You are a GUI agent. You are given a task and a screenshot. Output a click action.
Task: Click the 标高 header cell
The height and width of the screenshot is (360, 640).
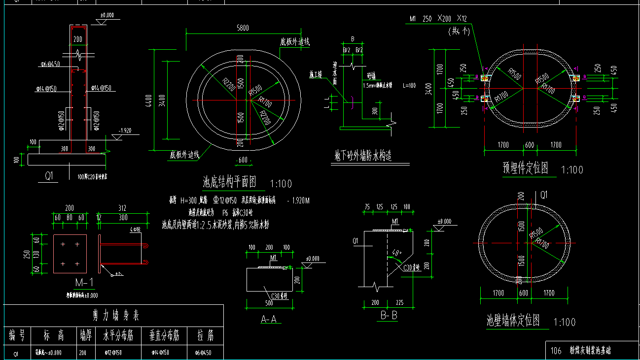pyautogui.click(x=53, y=335)
